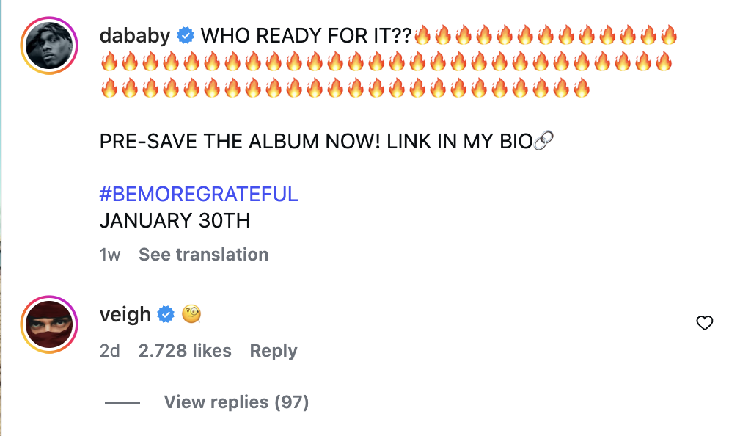Open the veigh username link
The width and height of the screenshot is (729, 436).
click(x=125, y=315)
